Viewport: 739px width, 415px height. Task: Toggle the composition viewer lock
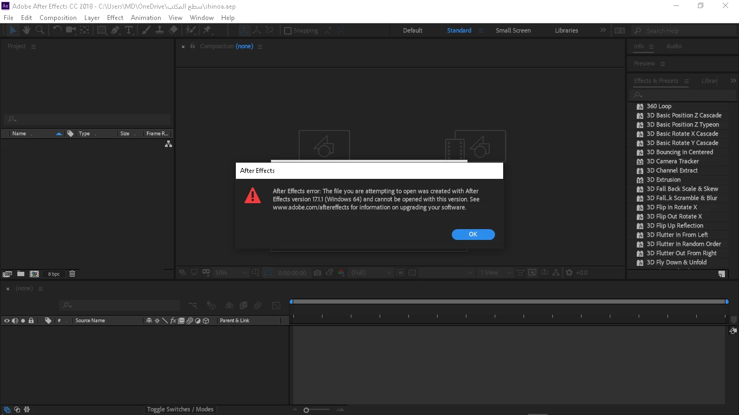coord(192,46)
